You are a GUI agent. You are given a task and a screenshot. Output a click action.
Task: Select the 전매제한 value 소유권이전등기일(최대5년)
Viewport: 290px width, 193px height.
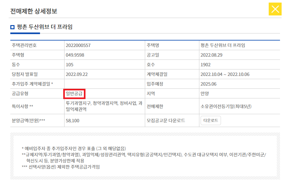pyautogui.click(x=226, y=106)
